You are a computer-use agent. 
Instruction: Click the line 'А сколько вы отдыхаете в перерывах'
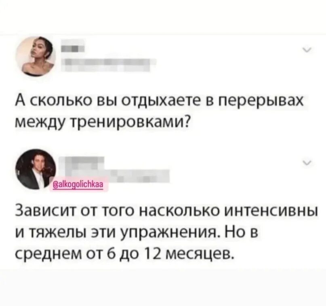160,102
